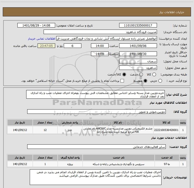Click the general need description text box

[95, 94]
